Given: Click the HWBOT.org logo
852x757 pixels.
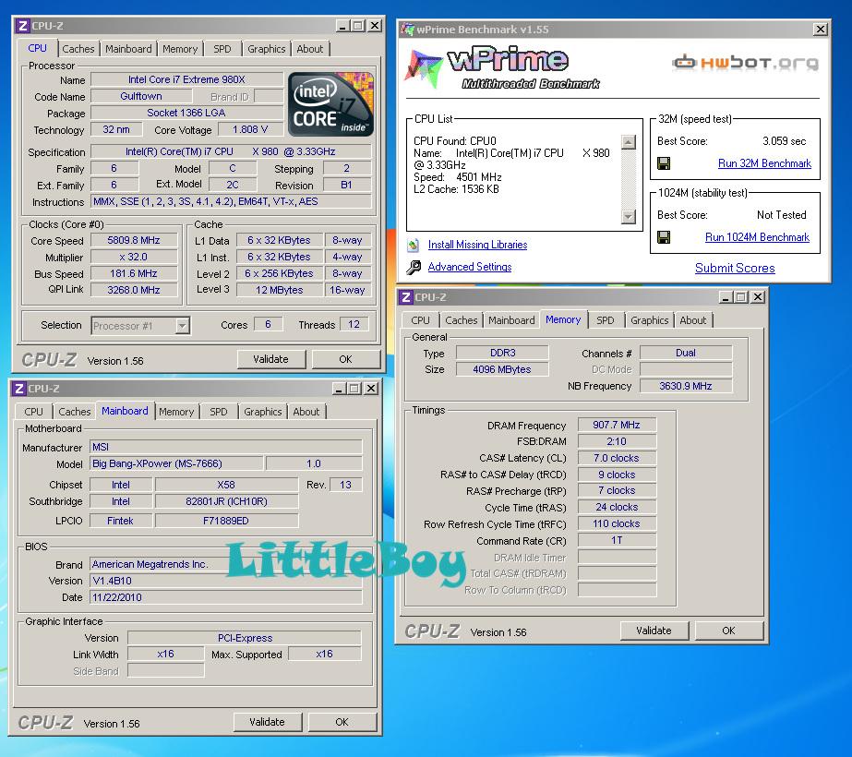Looking at the screenshot, I should (x=745, y=63).
